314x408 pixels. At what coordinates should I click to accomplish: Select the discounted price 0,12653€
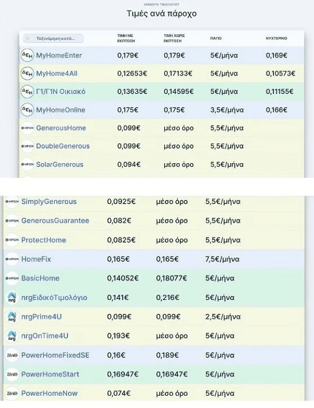132,73
